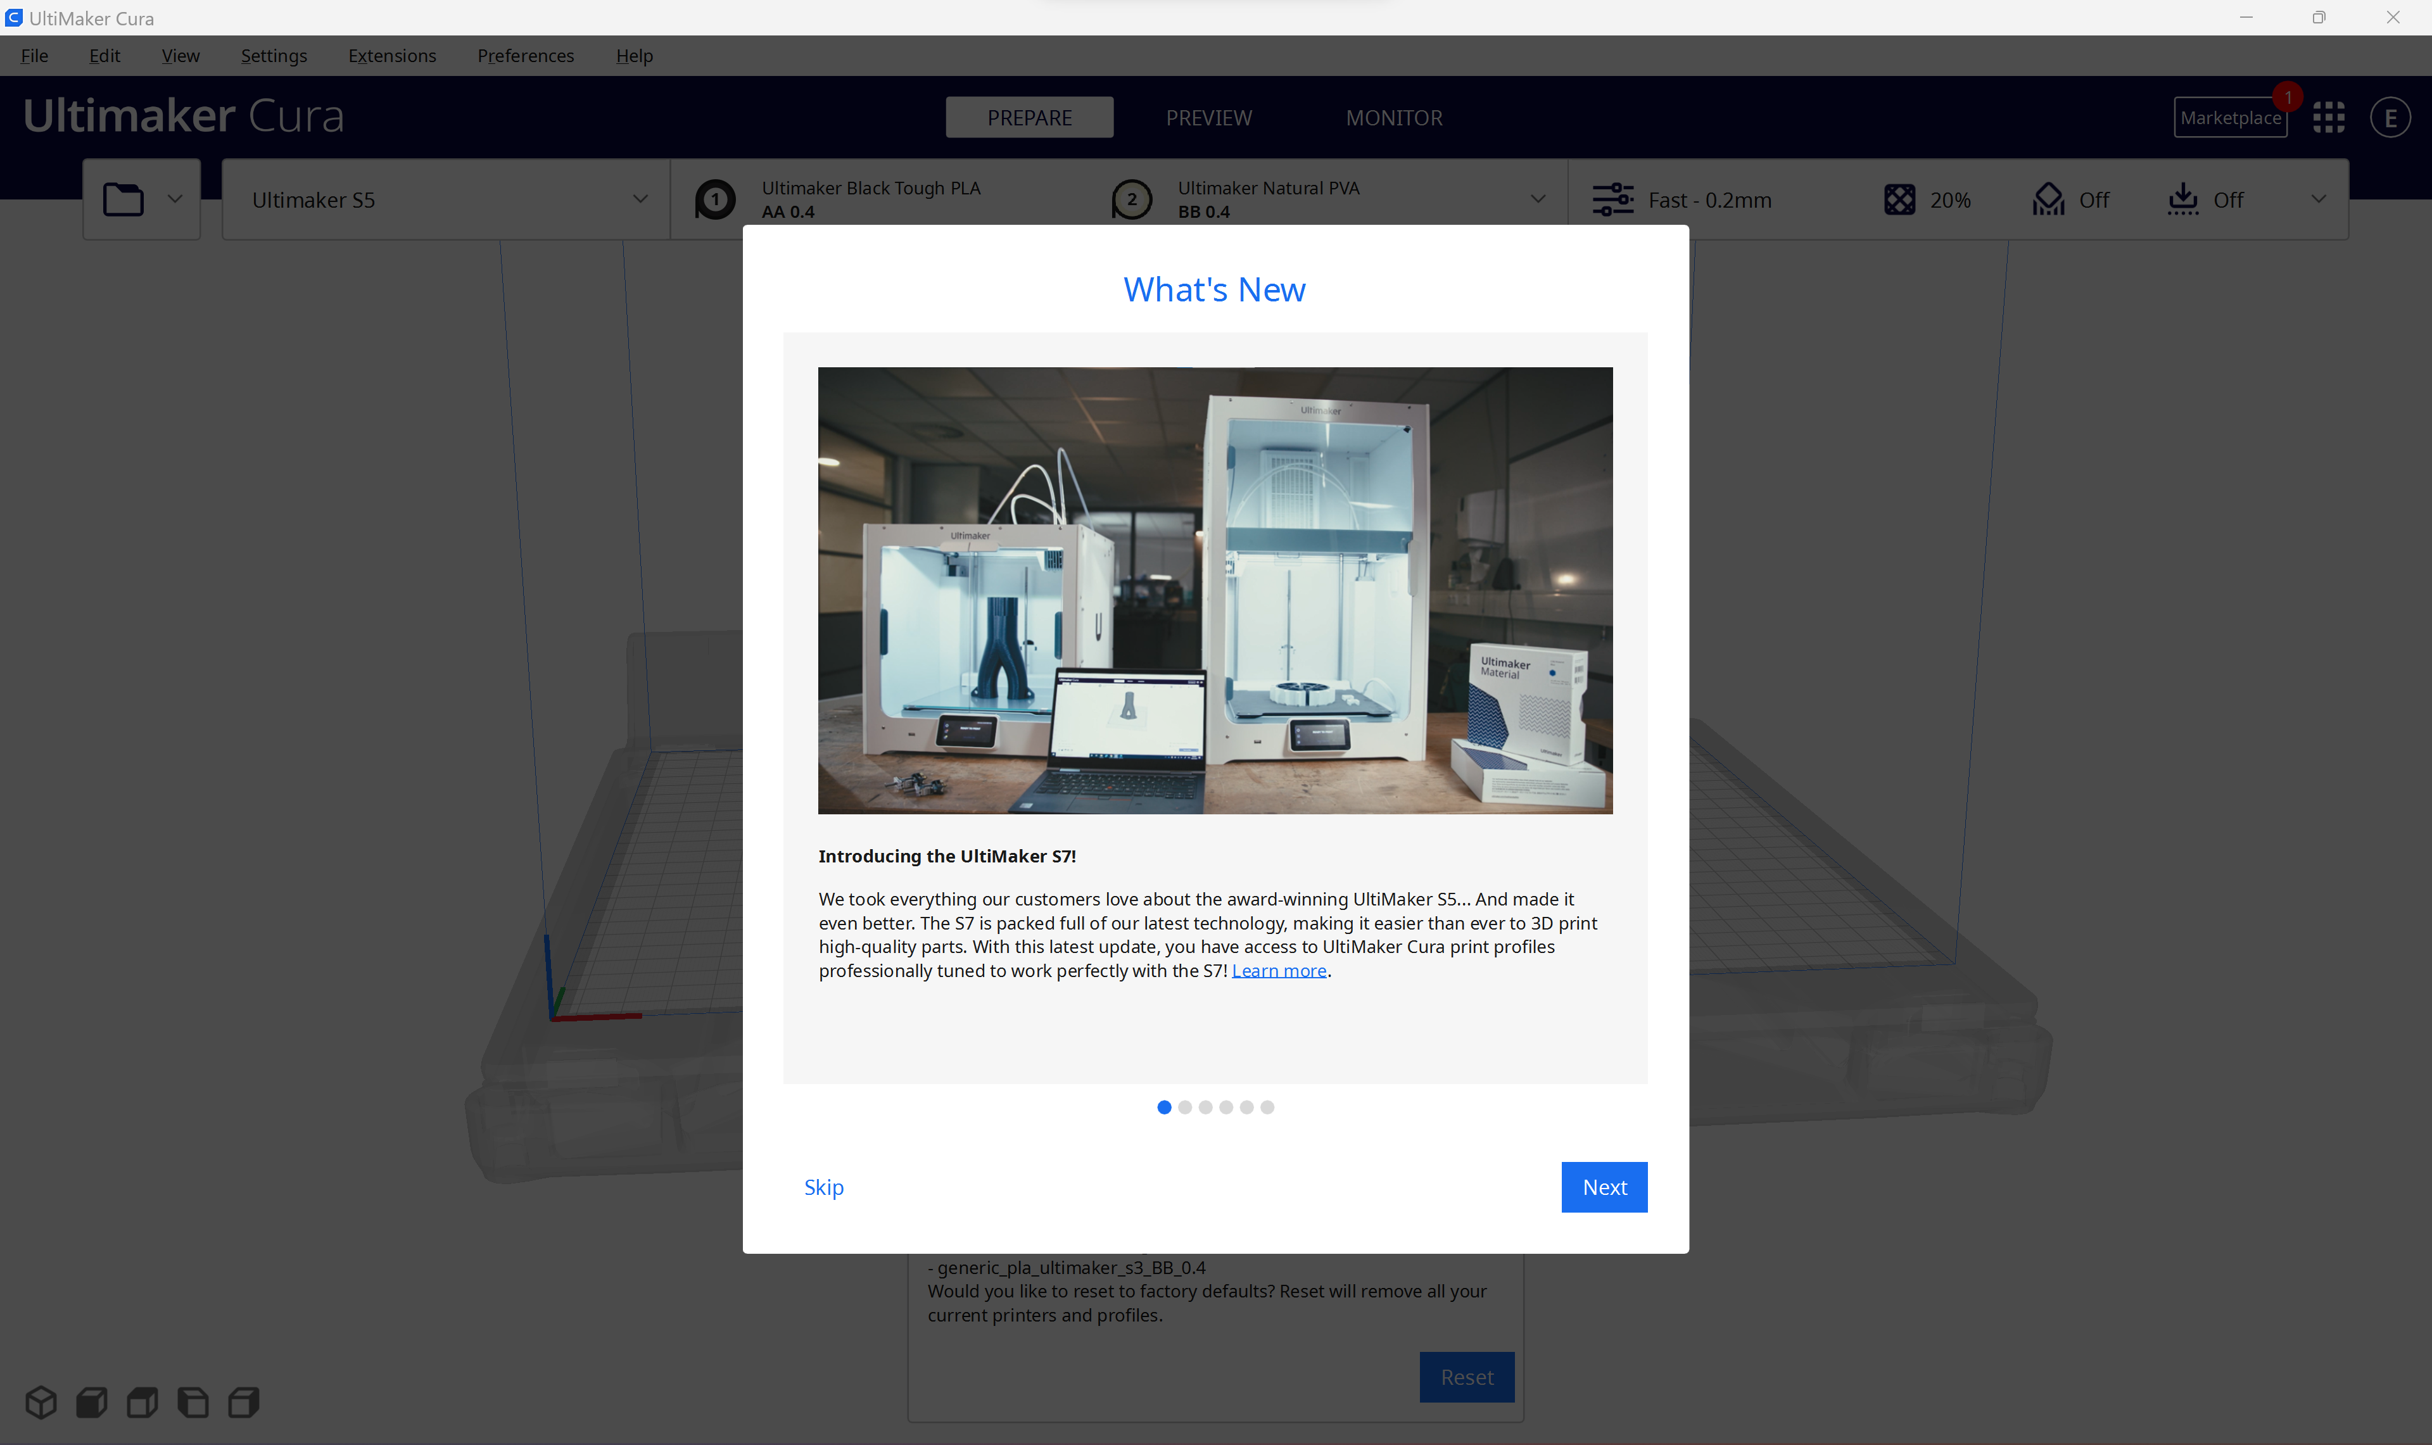Skip the What's New dialog
Screen dimensions: 2432x1445
(x=823, y=1187)
